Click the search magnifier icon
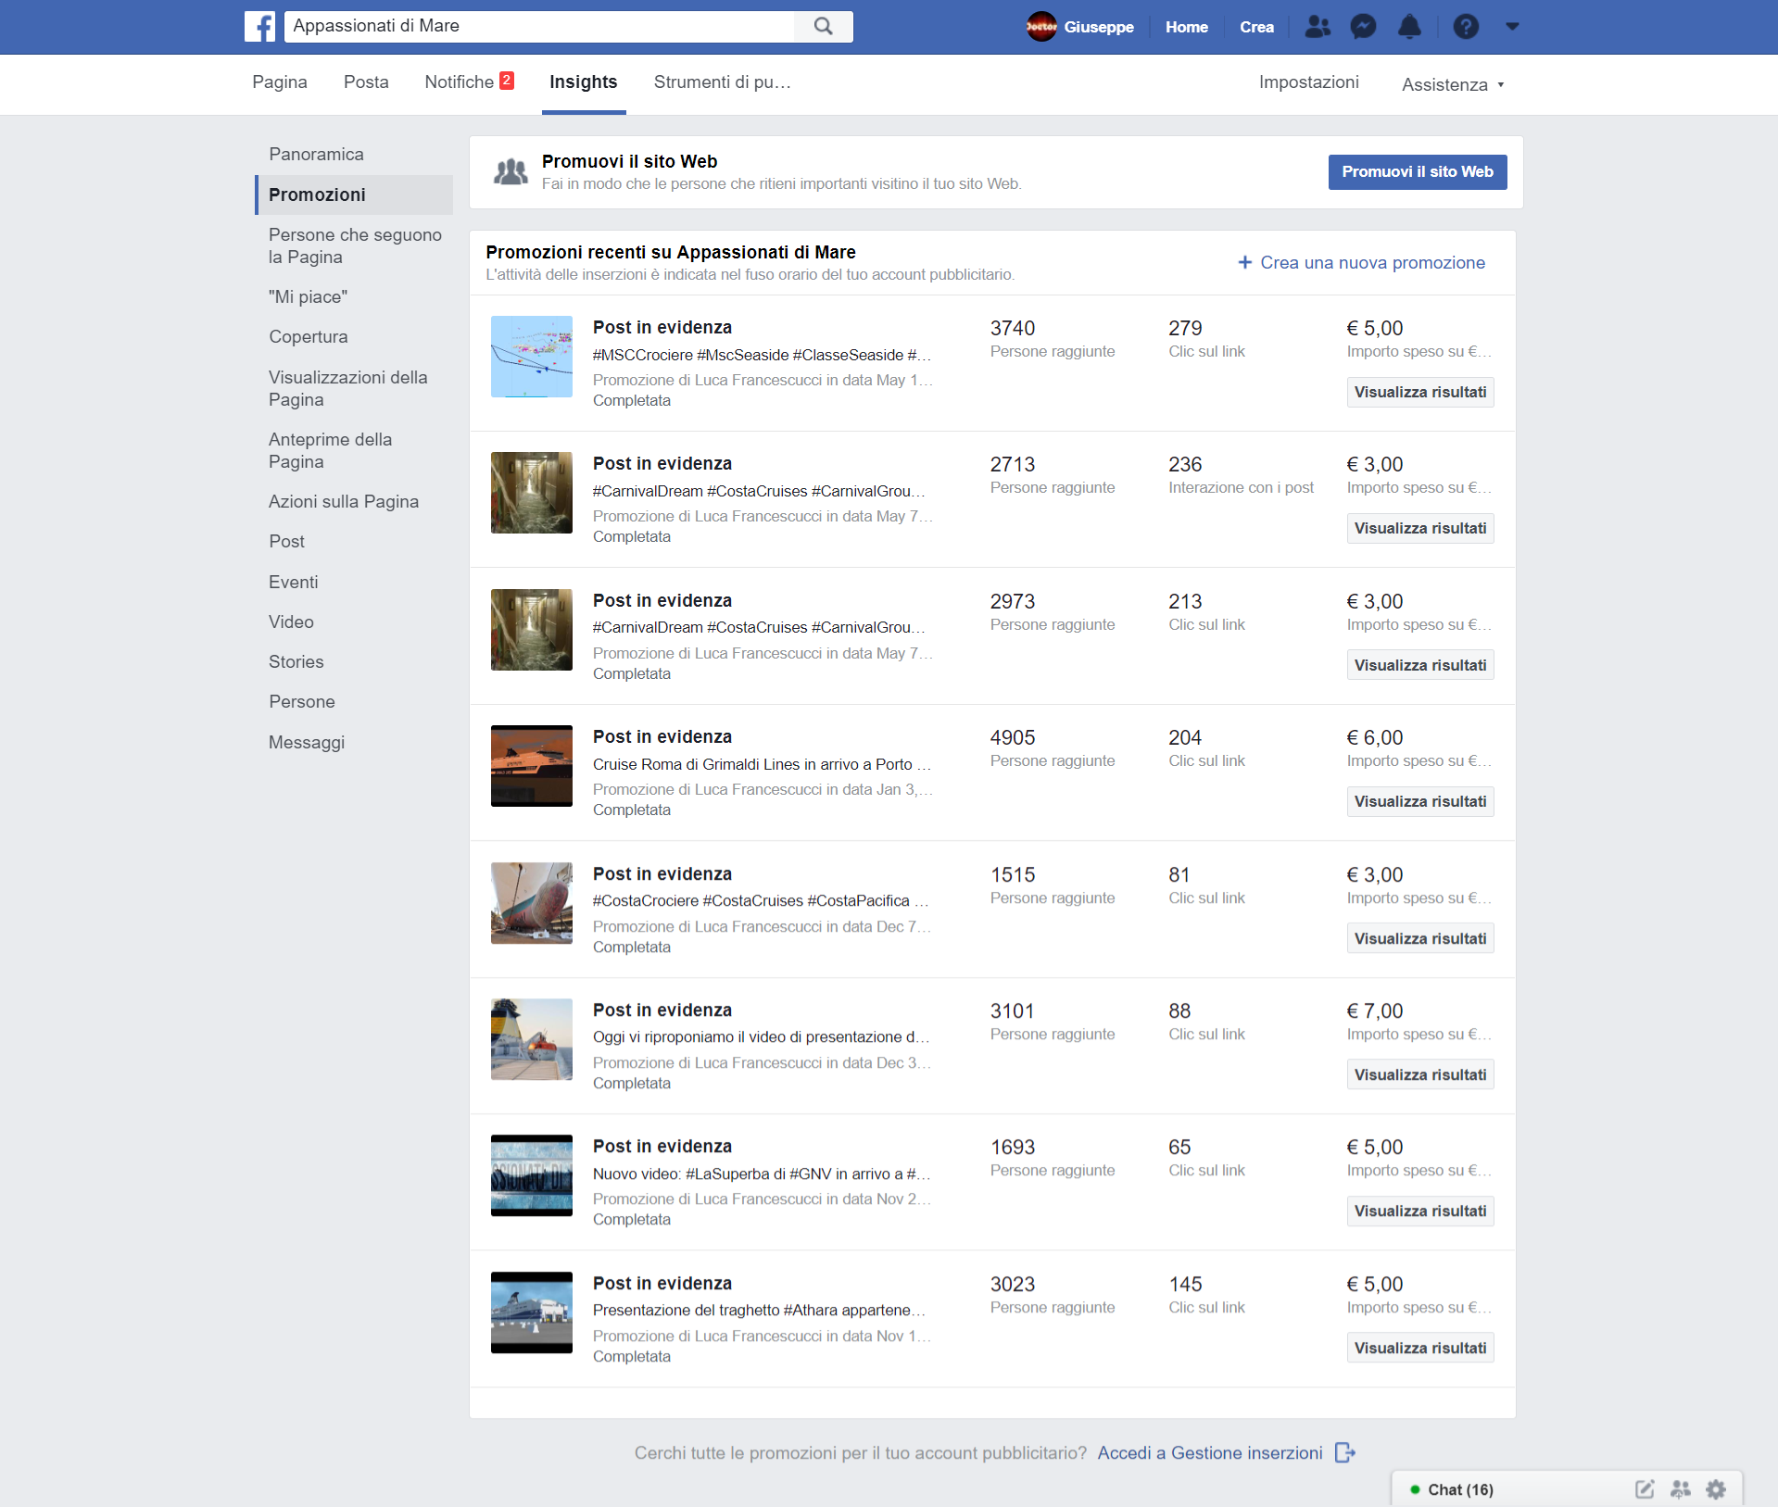 tap(824, 26)
